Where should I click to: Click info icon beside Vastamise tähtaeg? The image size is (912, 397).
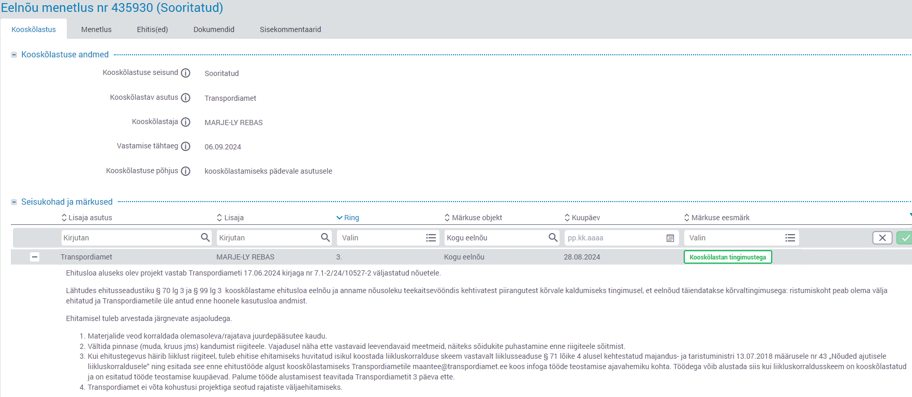tap(185, 146)
